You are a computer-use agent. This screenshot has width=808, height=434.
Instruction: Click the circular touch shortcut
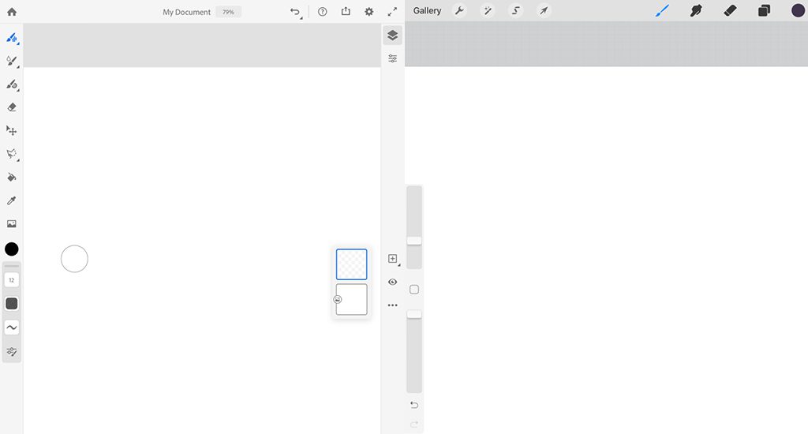tap(75, 259)
